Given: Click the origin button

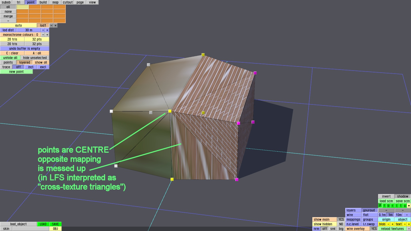Looking at the screenshot, I should pos(386,219).
